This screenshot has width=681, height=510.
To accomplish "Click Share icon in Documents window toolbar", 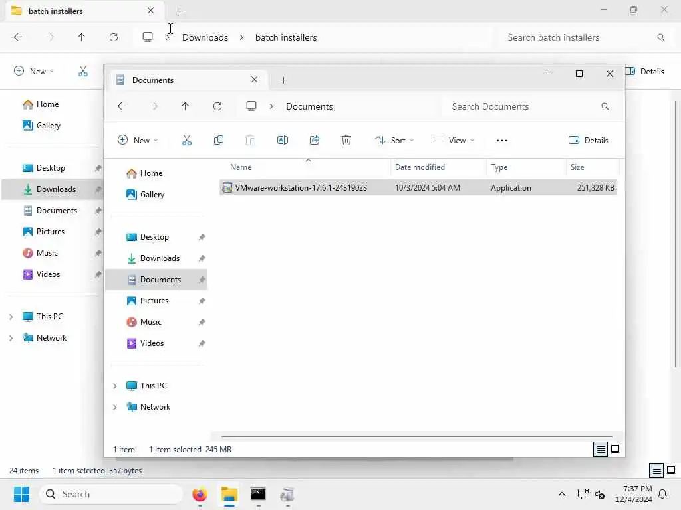I will coord(315,140).
